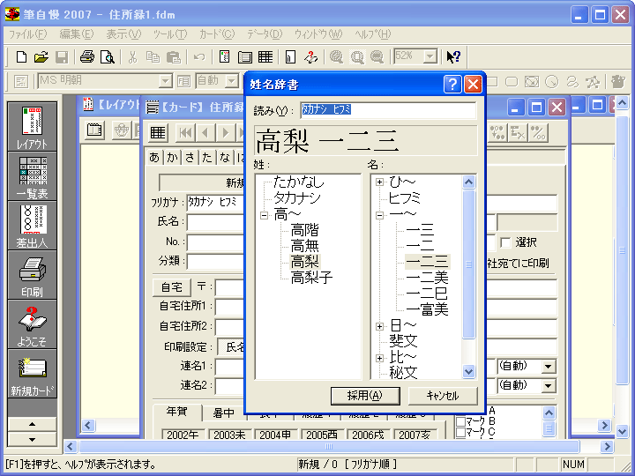Screen dimensions: 635x476
Task: Open 差出人 in the left sidebar
Action: [32, 226]
